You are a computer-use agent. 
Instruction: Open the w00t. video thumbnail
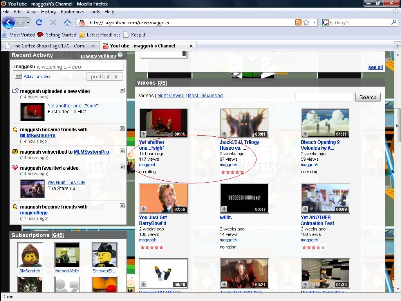[244, 198]
